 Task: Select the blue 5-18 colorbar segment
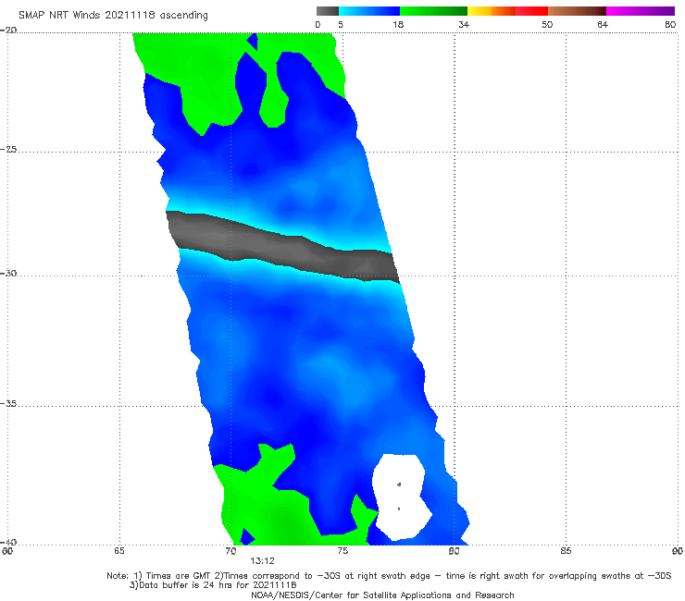pos(369,11)
